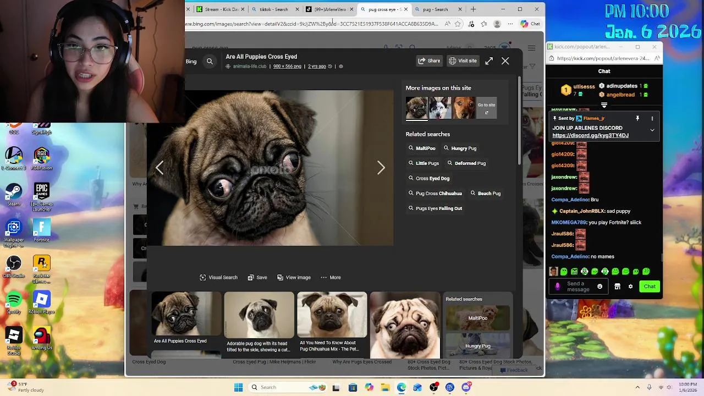The image size is (704, 396).
Task: Click the Read aloud icon in address bar
Action: click(x=447, y=24)
